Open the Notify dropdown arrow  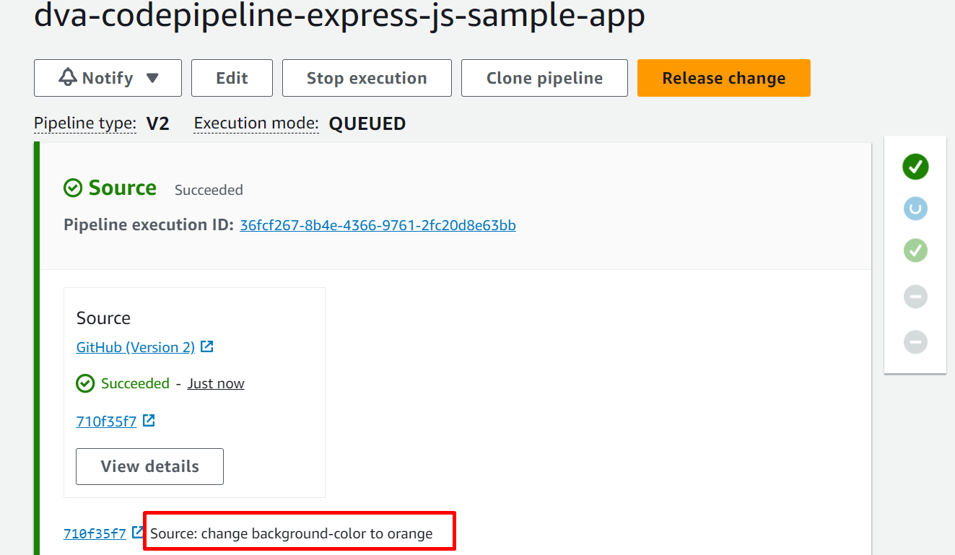pos(152,78)
